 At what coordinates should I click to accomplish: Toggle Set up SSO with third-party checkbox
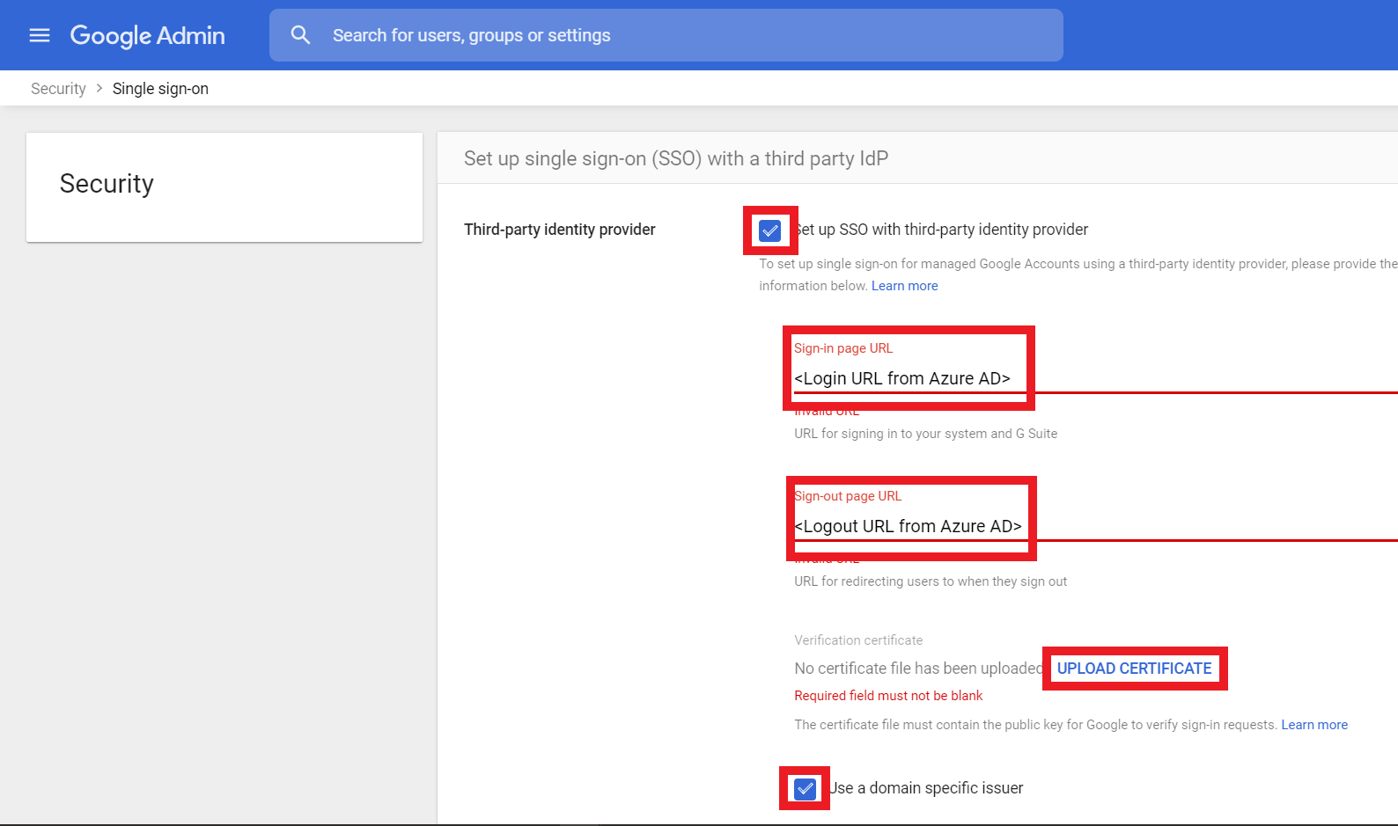[x=770, y=230]
